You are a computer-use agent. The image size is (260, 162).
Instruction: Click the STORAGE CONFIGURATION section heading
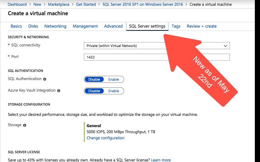point(29,104)
